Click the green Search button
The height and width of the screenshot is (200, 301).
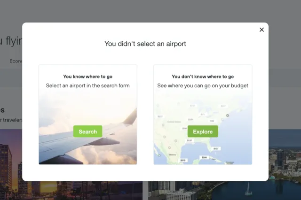point(88,131)
